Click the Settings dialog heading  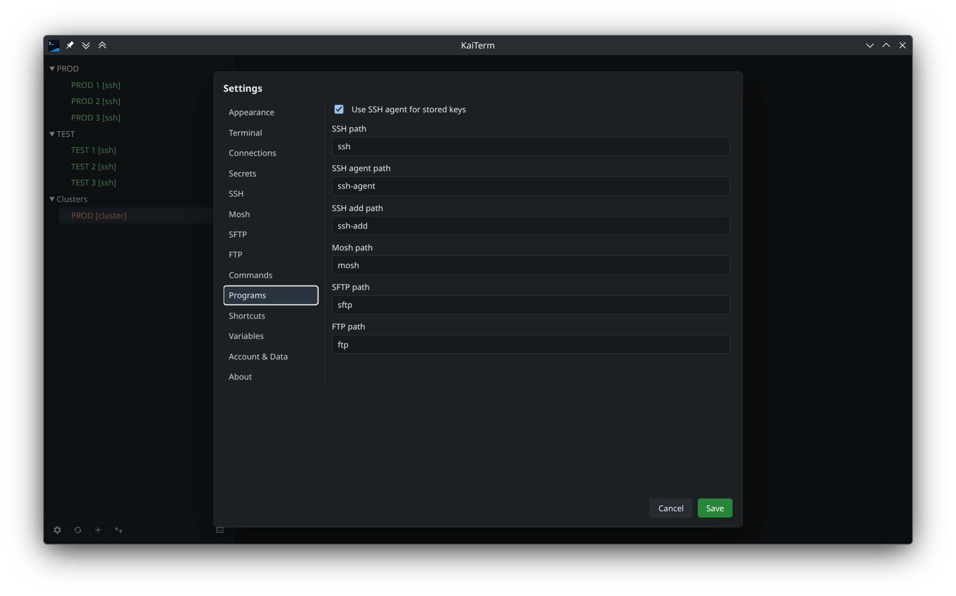pos(242,88)
